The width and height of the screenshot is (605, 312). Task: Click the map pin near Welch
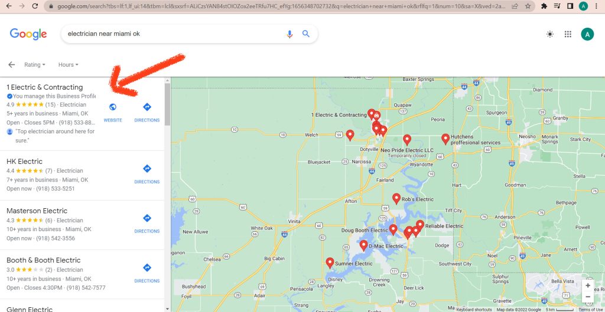[x=350, y=134]
